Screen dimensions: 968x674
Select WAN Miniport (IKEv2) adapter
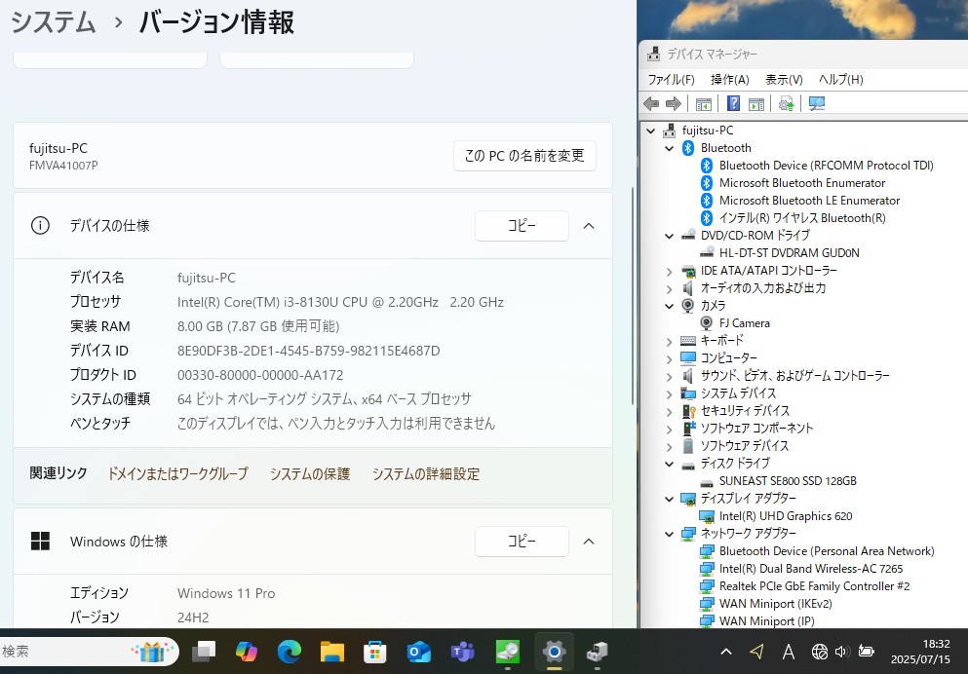click(775, 604)
